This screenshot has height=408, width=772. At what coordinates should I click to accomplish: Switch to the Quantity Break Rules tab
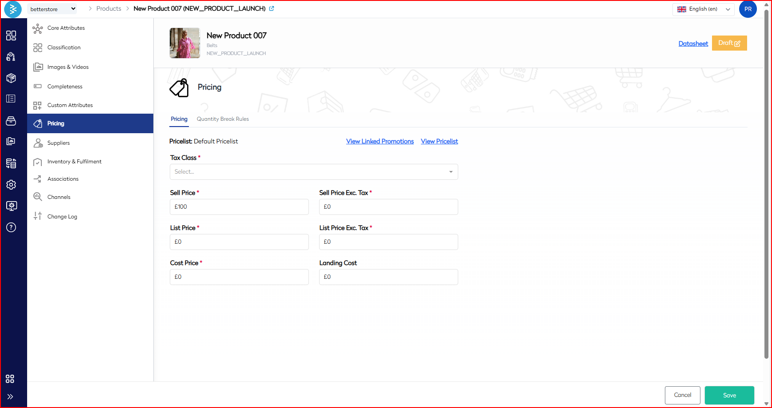pyautogui.click(x=223, y=119)
